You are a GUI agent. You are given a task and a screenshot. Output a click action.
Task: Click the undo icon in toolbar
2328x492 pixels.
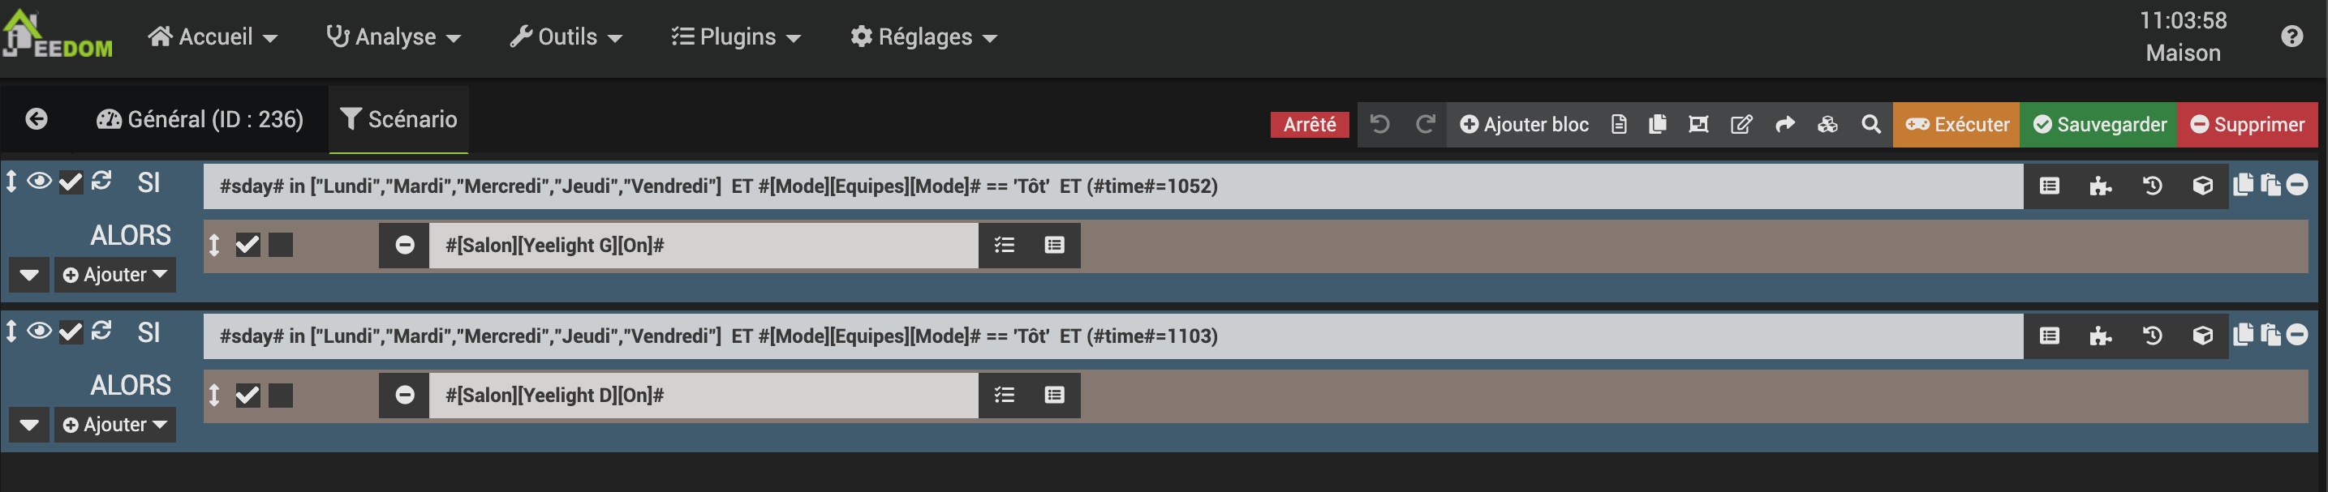pyautogui.click(x=1379, y=124)
